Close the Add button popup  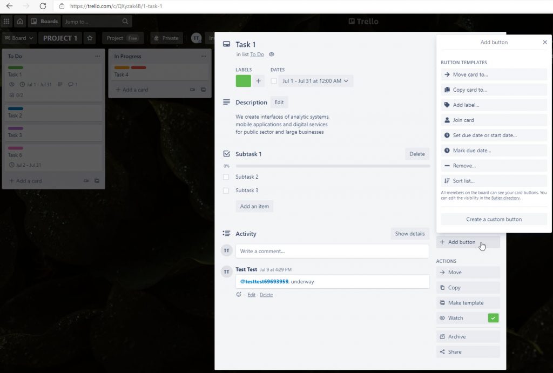tap(544, 42)
